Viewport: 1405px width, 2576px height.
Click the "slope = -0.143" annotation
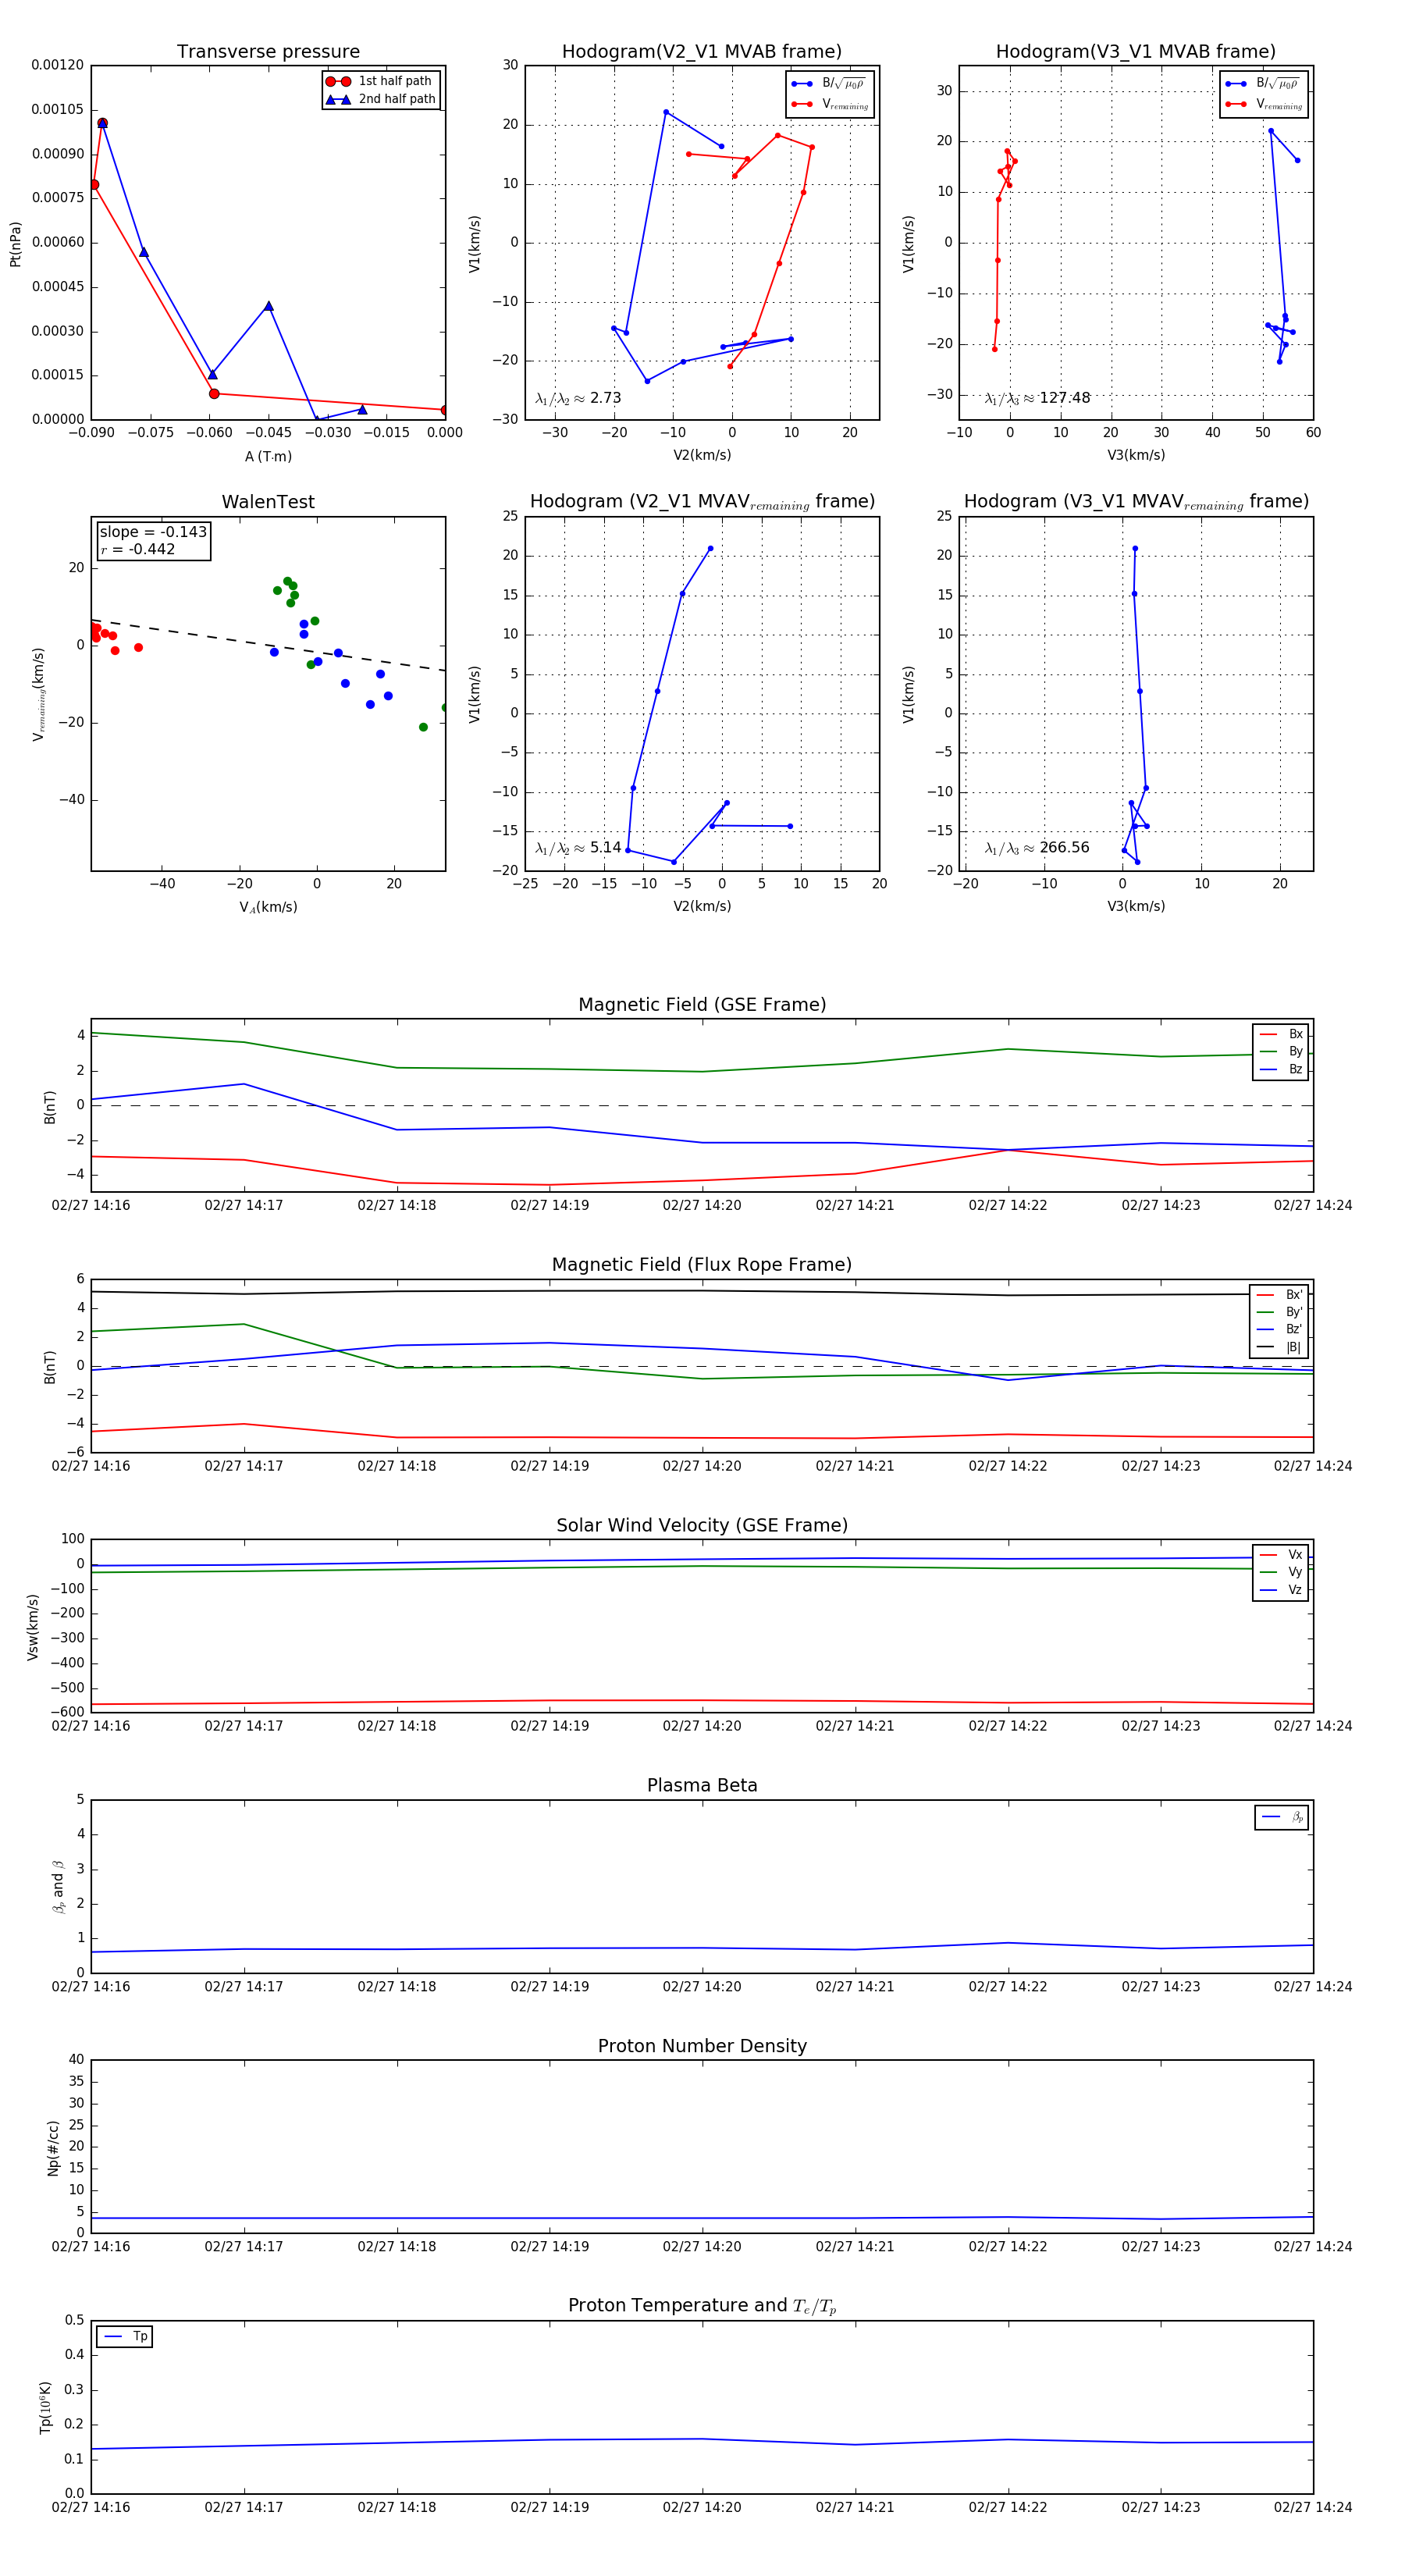(x=153, y=532)
